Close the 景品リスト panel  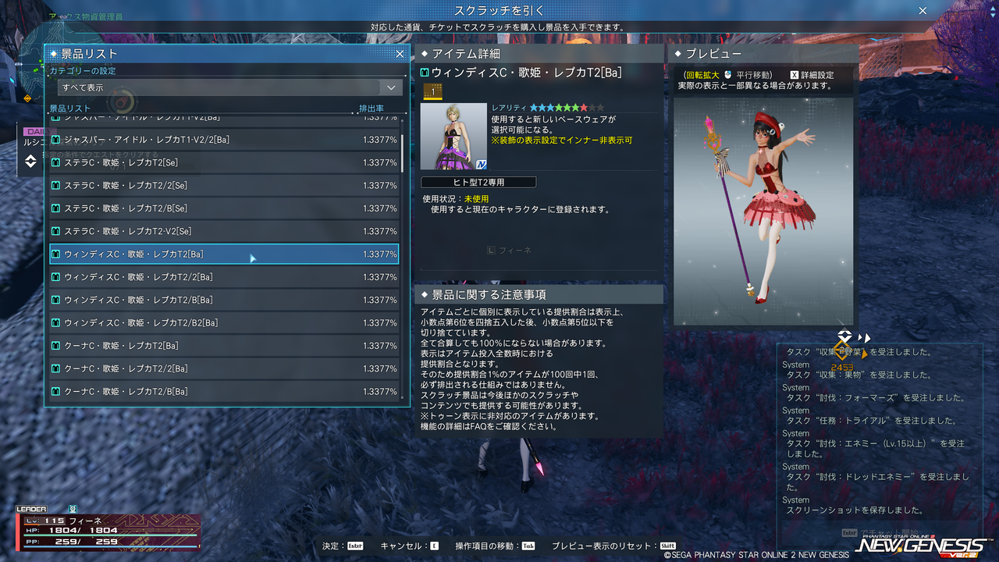[400, 54]
